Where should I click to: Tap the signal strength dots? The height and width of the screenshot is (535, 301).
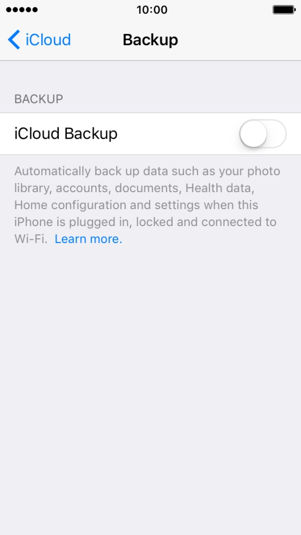[x=22, y=10]
